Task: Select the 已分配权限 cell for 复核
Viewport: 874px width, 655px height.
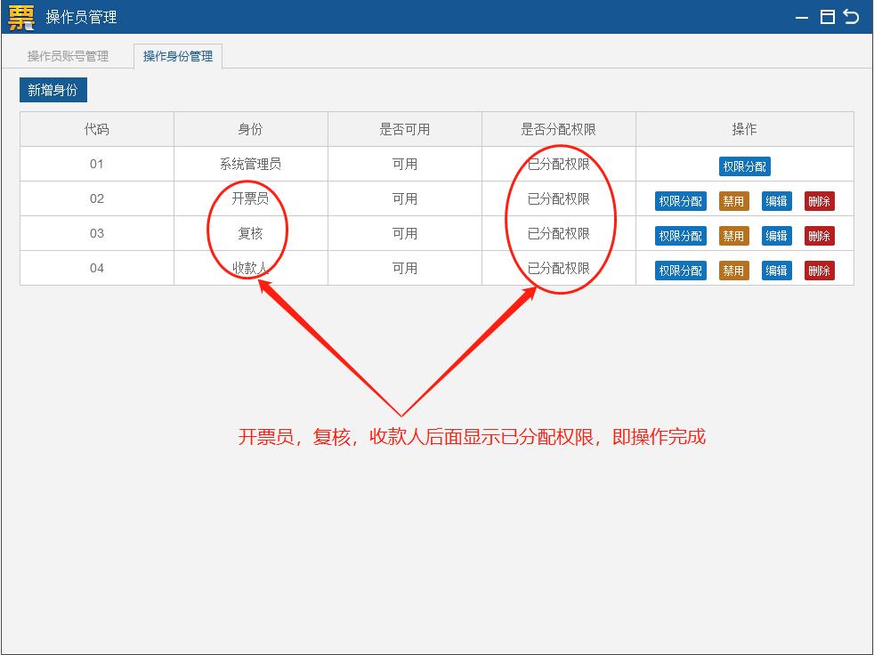Action: click(558, 235)
